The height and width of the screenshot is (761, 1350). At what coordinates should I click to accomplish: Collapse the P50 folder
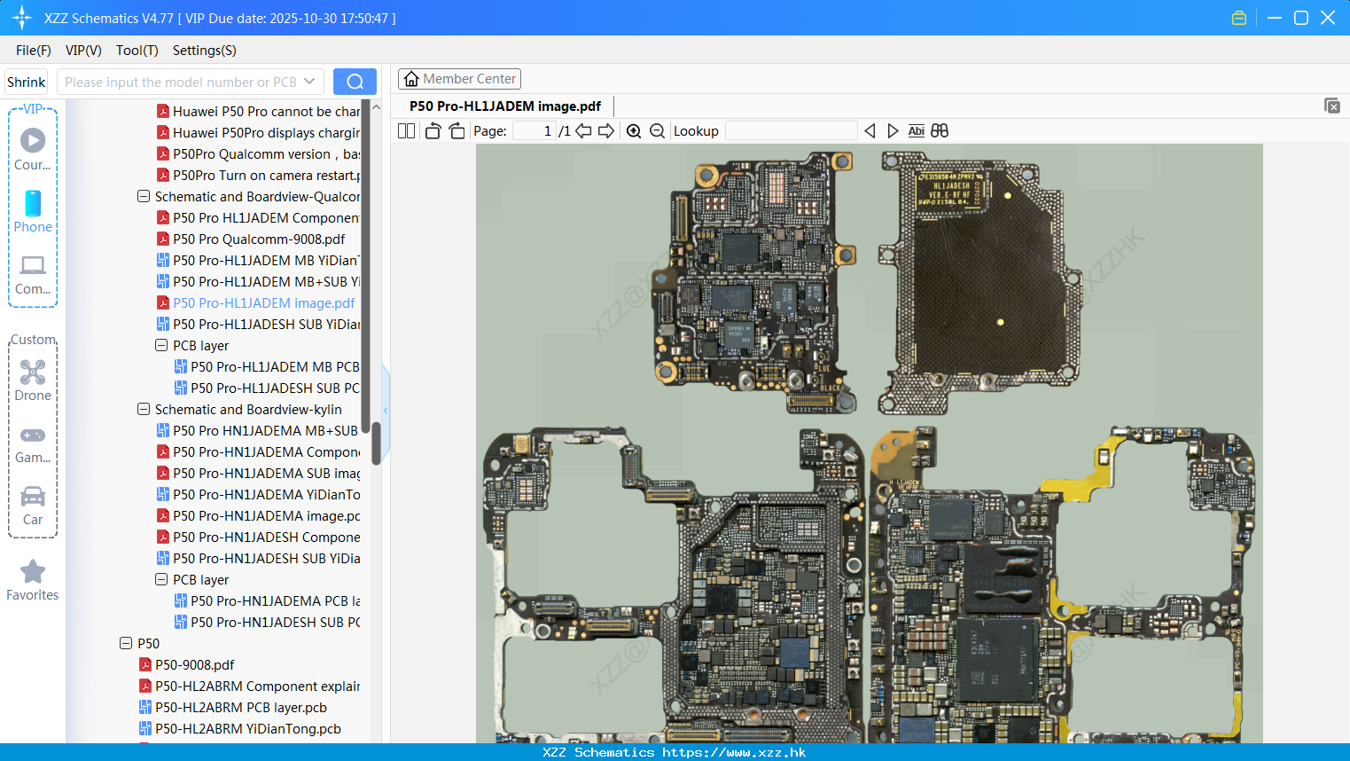click(x=126, y=643)
